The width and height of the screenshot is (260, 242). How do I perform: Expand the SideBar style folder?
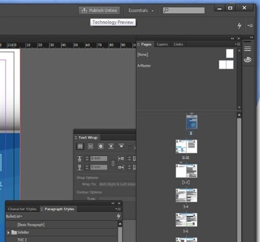tap(8, 233)
